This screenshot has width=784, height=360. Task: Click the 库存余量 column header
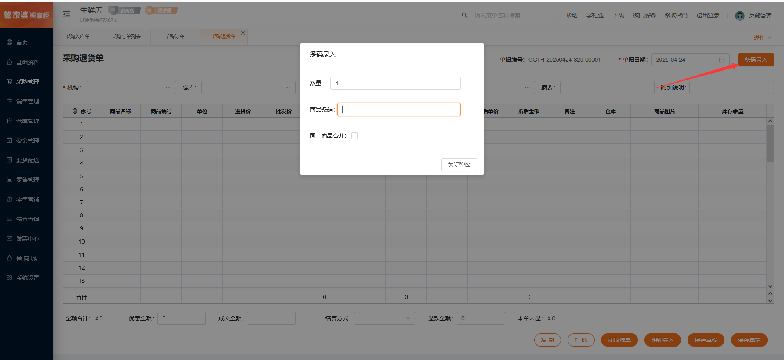click(733, 111)
